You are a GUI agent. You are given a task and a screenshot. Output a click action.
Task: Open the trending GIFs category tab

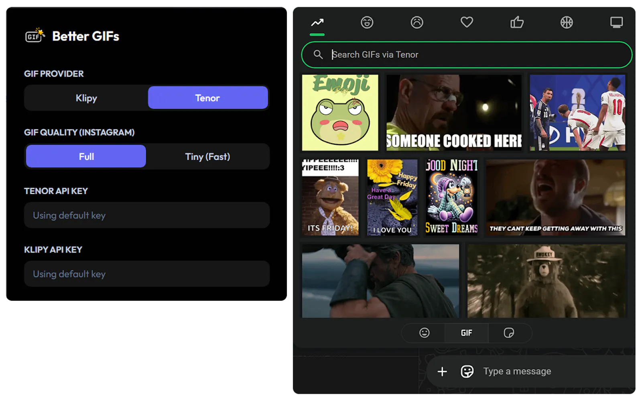(317, 22)
